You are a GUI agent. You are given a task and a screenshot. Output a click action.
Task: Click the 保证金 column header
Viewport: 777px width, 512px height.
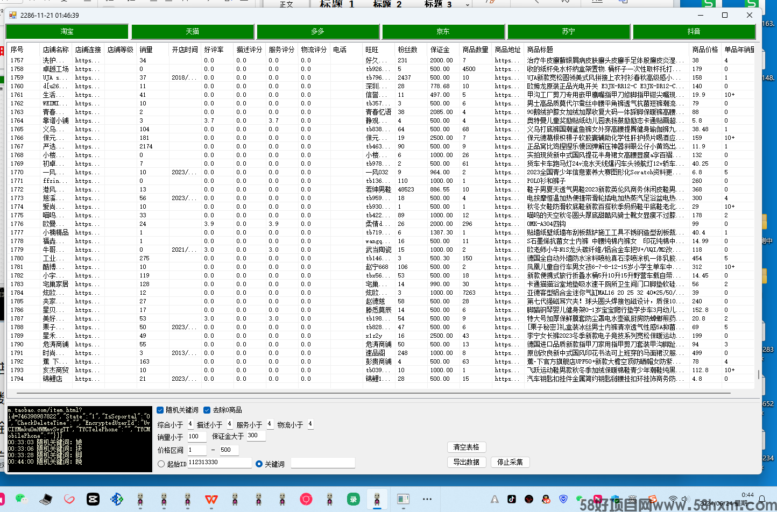point(443,49)
